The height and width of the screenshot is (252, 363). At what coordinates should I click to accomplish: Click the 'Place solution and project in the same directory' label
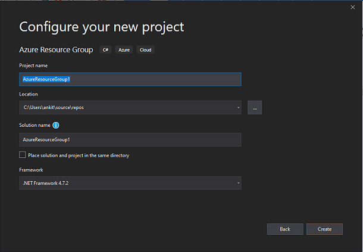click(79, 155)
